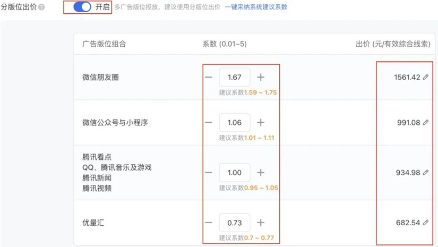Decrease the 微信公众号与小程序 coefficient with minus
This screenshot has width=438, height=247.
coord(209,123)
